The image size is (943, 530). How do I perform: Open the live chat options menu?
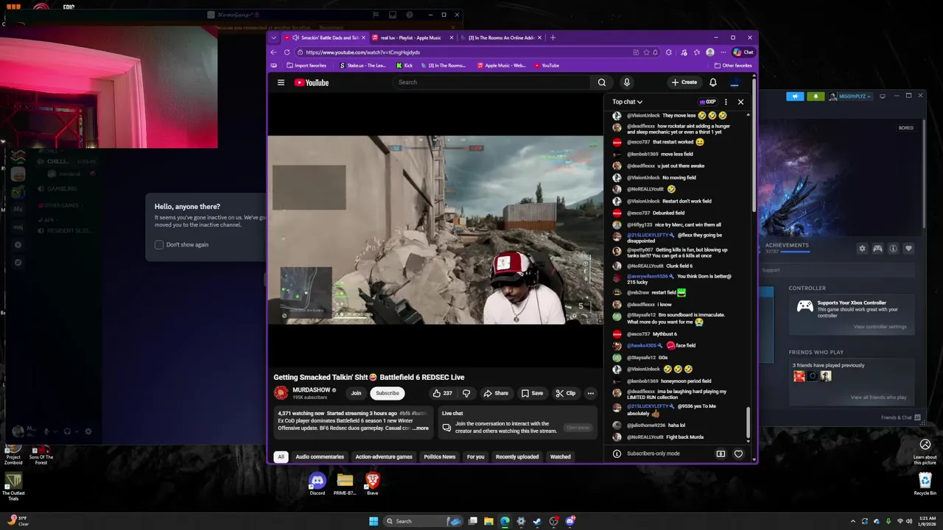click(726, 102)
